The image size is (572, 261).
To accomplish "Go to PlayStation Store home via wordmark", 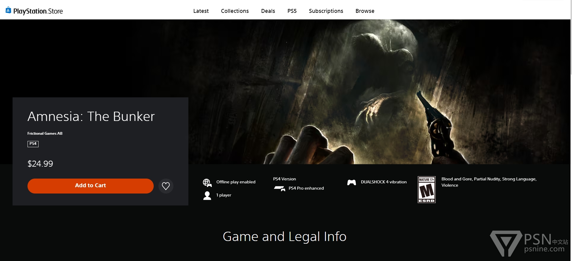I will (x=38, y=11).
